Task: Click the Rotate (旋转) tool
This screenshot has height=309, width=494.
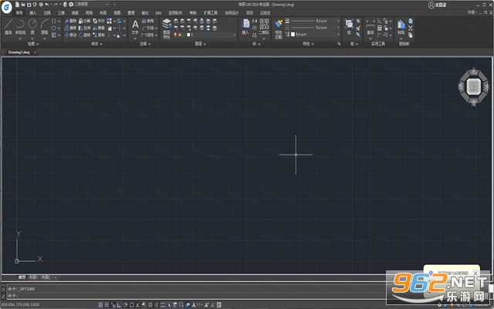Action: [84, 35]
